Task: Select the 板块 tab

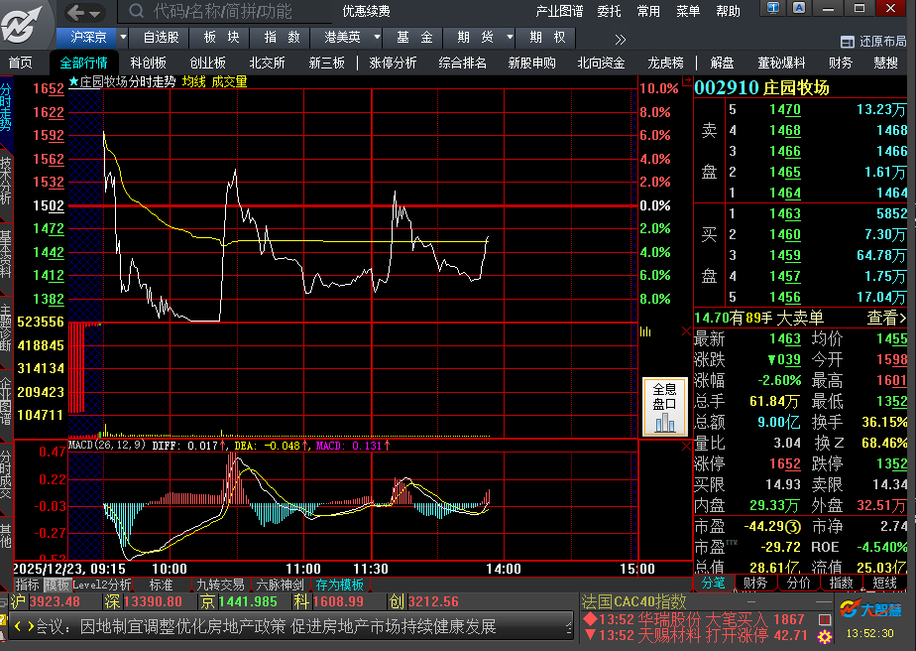Action: pyautogui.click(x=221, y=38)
